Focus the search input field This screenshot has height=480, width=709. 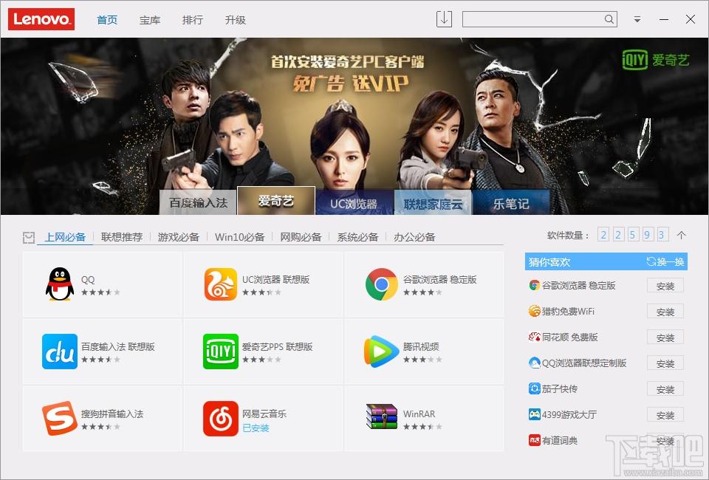(532, 20)
